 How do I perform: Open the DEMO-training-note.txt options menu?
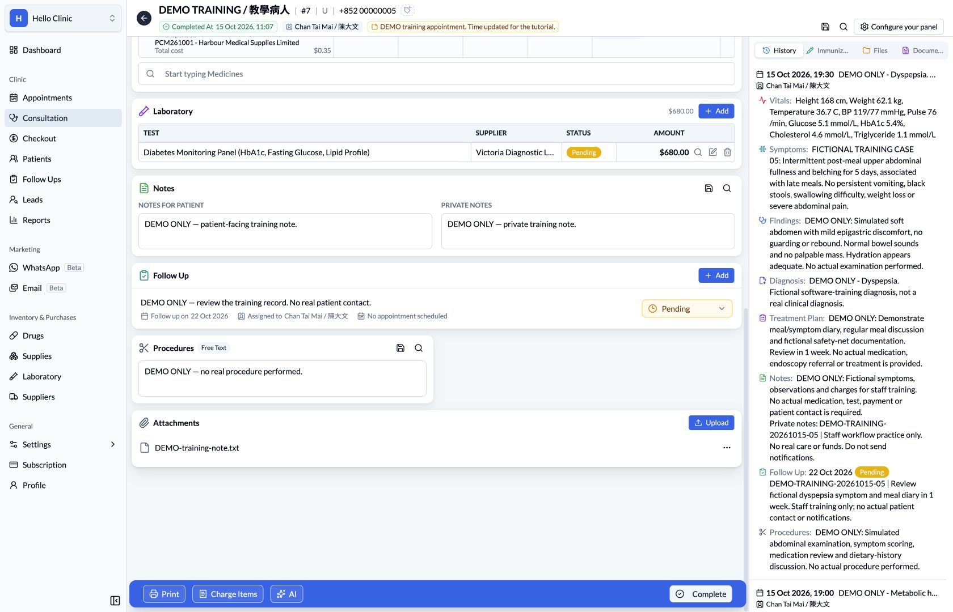point(727,448)
